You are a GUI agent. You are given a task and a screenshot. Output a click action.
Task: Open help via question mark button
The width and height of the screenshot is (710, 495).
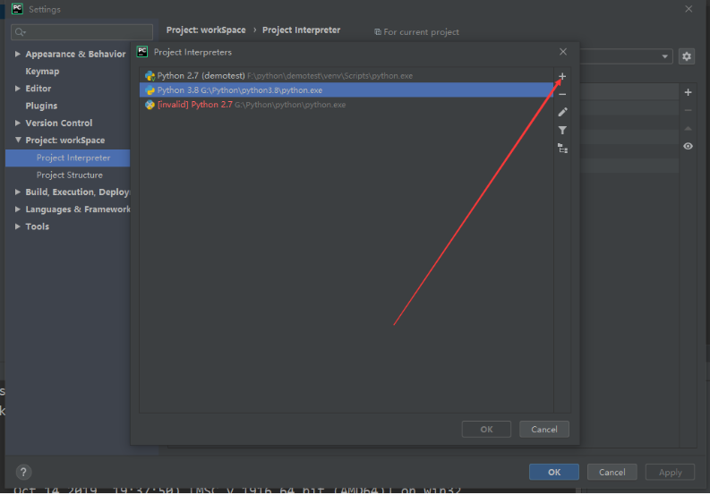click(x=23, y=472)
